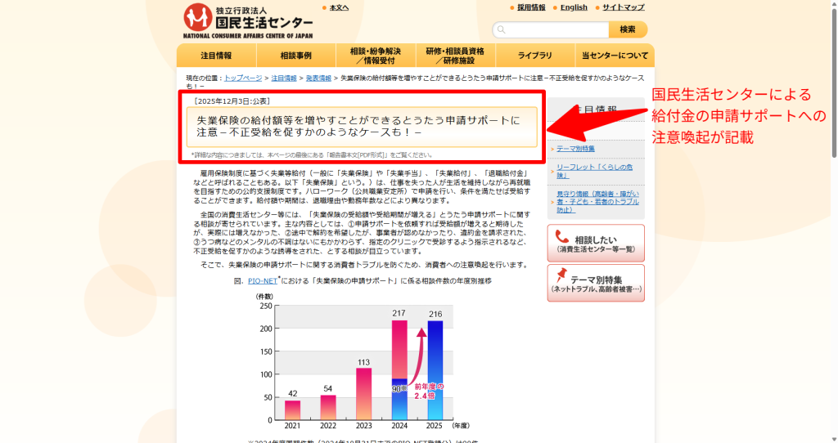Click the National Consumer Affairs Center logo
This screenshot has width=838, height=443.
click(248, 20)
